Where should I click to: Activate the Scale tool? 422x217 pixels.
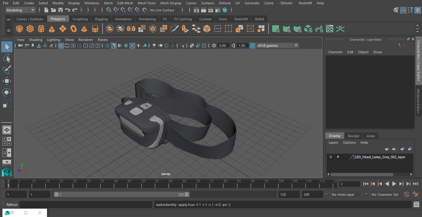[7, 104]
